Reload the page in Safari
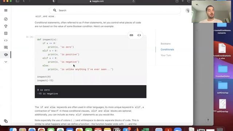 point(134,1)
